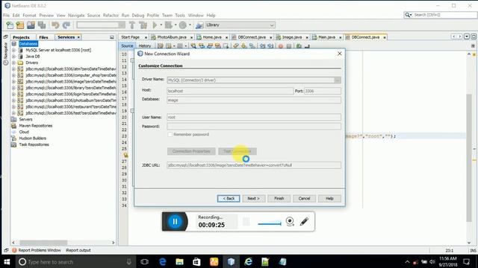Image resolution: width=478 pixels, height=268 pixels.
Task: Open the Driver Name dropdown in wizard
Action: [338, 80]
